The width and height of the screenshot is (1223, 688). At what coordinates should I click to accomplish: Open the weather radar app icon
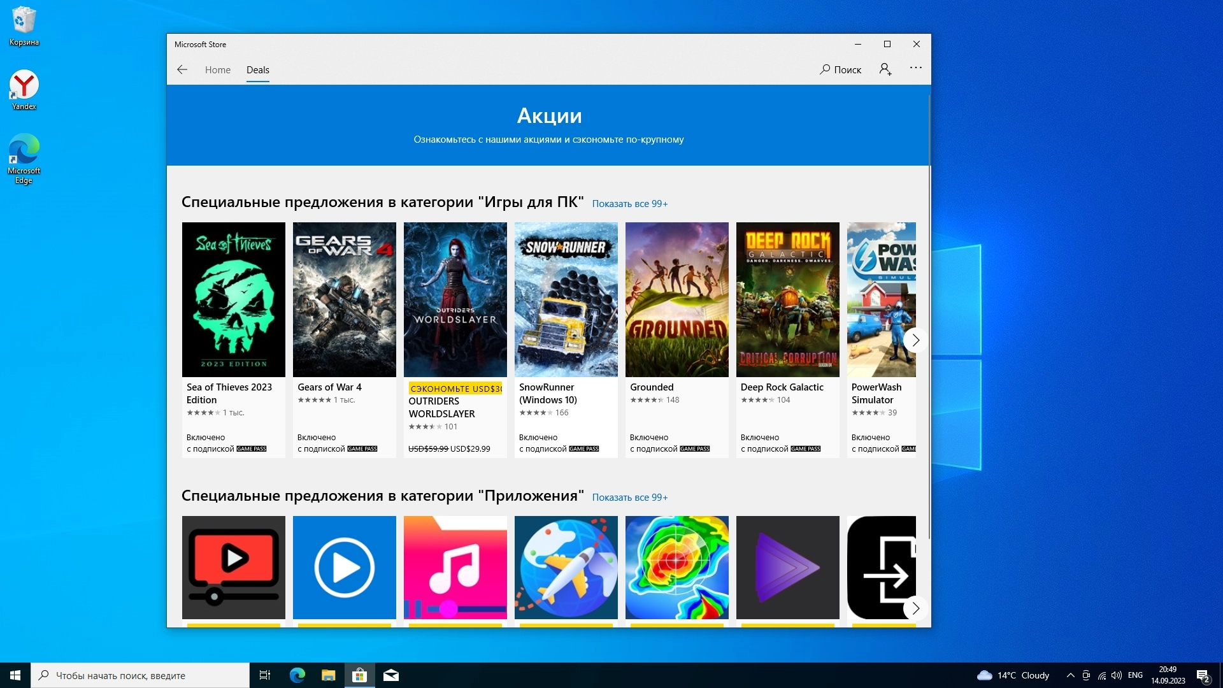click(676, 567)
